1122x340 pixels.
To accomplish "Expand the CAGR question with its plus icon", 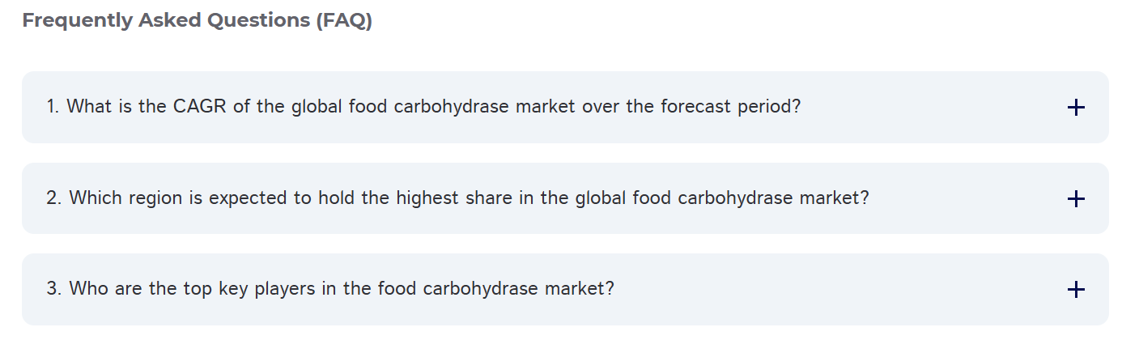I will pos(1076,108).
